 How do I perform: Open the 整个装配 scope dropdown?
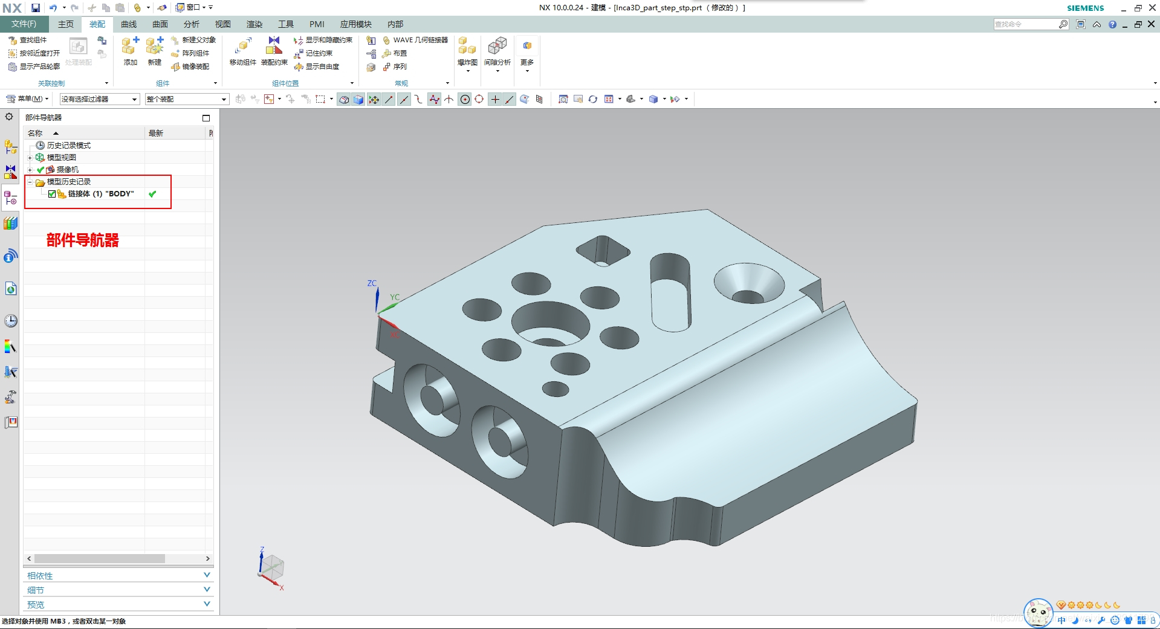[187, 99]
